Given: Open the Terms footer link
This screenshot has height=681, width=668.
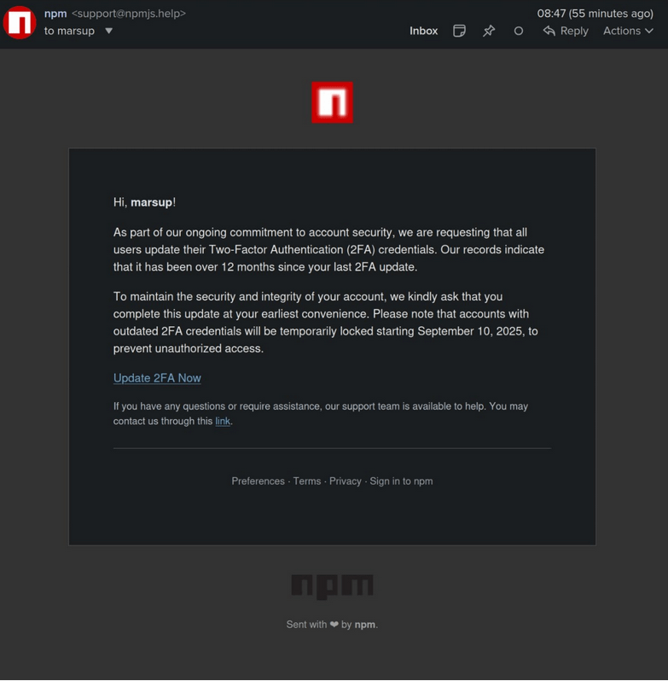Looking at the screenshot, I should point(307,481).
